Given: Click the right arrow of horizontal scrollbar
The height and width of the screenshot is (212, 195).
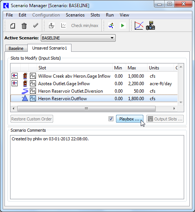Looking at the screenshot, I should click(x=174, y=108).
